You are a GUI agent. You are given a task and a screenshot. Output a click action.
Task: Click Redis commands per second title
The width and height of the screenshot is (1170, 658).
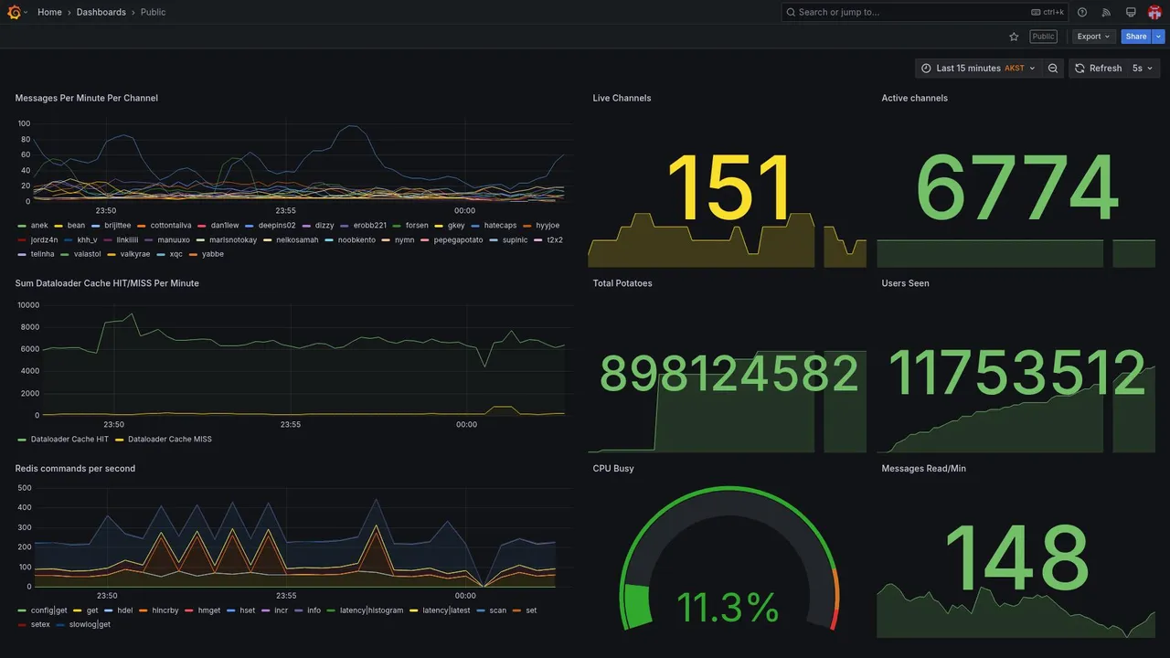[75, 469]
